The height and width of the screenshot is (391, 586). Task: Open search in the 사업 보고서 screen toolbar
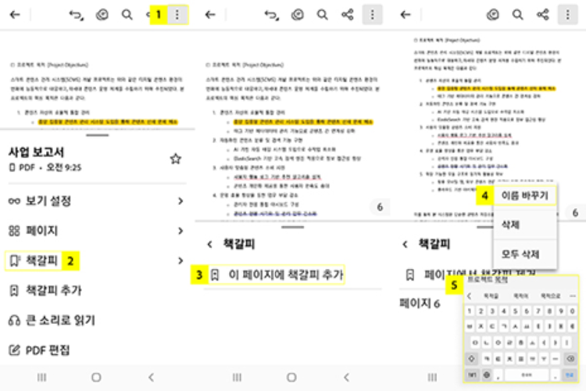coord(127,15)
